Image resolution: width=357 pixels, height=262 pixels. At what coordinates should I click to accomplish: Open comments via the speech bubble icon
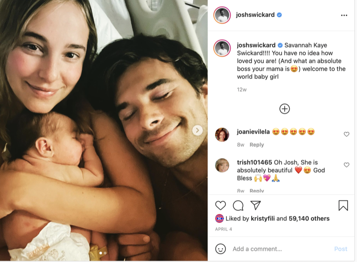(238, 205)
